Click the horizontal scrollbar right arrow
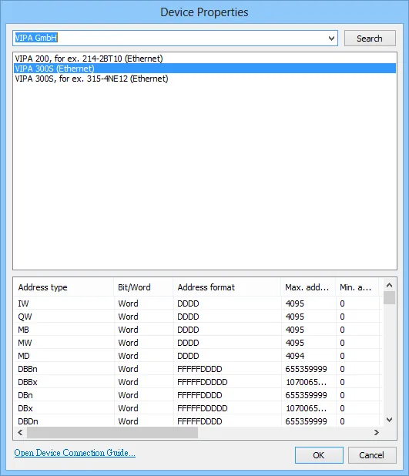This screenshot has height=476, width=409. [x=376, y=432]
